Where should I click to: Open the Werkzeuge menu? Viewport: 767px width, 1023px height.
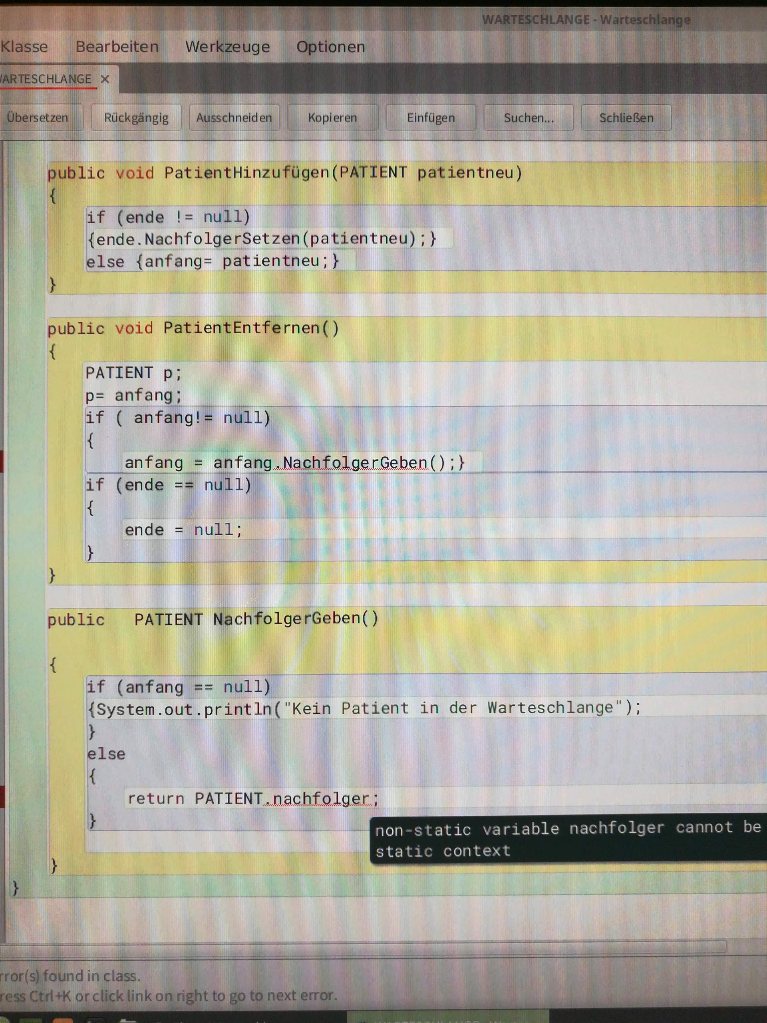229,46
